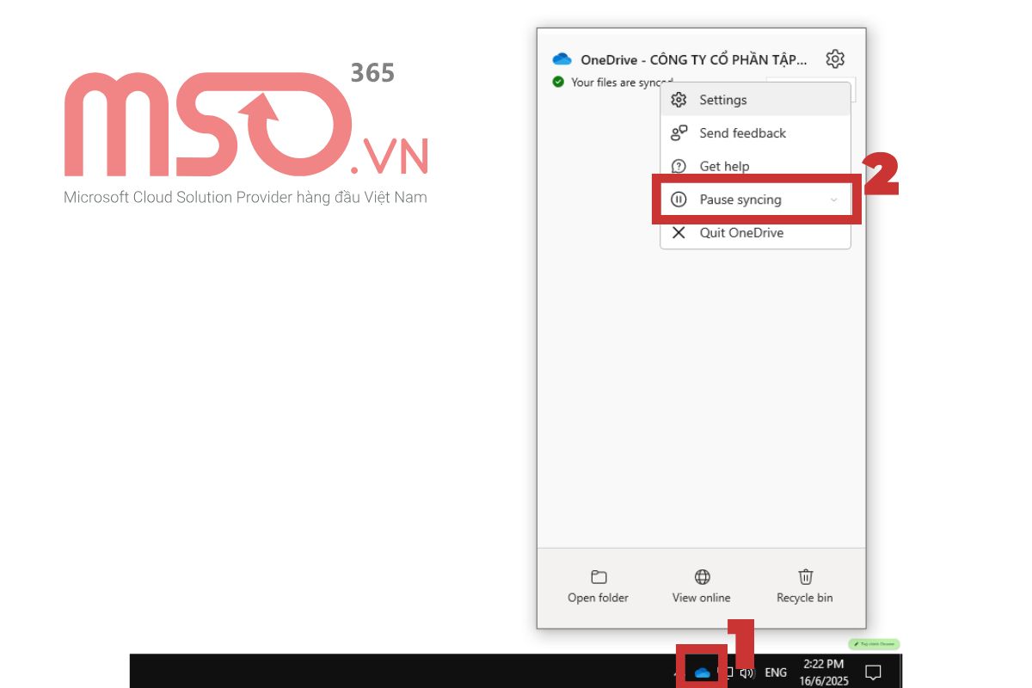The width and height of the screenshot is (1032, 688).
Task: Open the clock showing 2:22 PM
Action: click(x=824, y=672)
